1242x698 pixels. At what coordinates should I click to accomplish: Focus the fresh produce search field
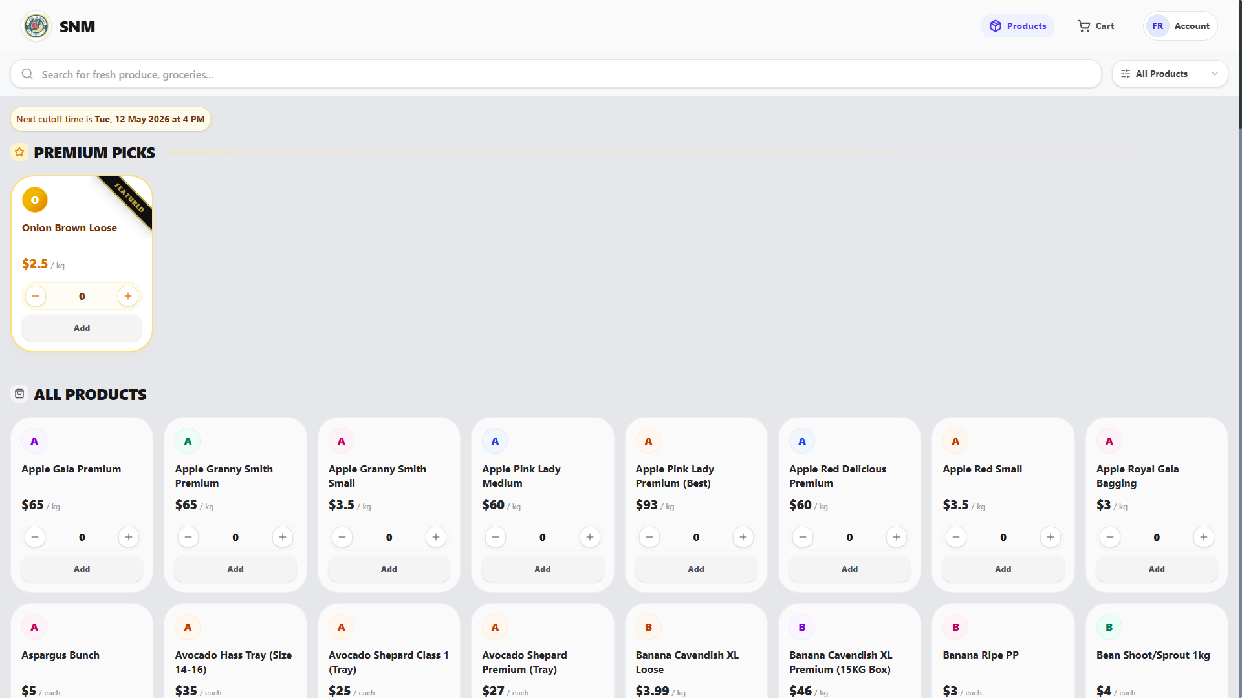pyautogui.click(x=556, y=74)
